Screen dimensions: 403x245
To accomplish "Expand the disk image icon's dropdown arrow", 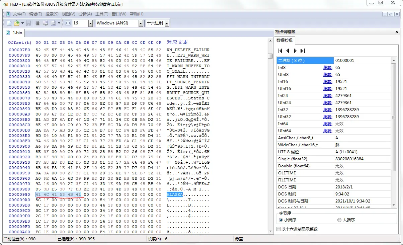I will tap(59, 23).
